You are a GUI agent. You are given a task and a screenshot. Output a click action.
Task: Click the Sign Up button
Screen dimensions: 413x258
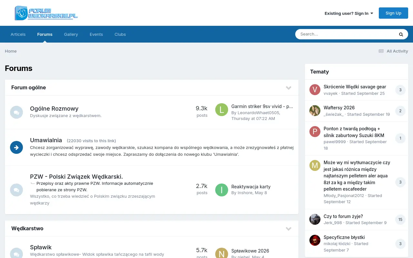click(x=393, y=13)
